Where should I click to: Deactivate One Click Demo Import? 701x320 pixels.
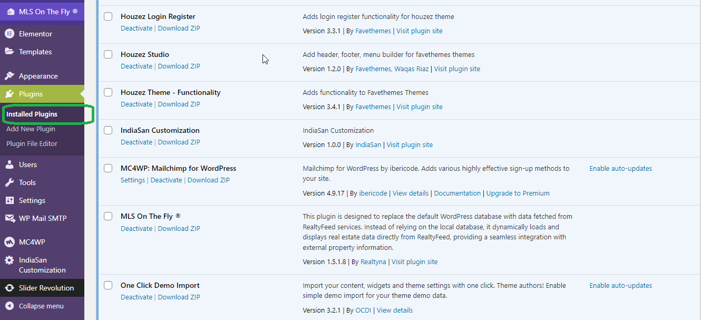pos(137,297)
